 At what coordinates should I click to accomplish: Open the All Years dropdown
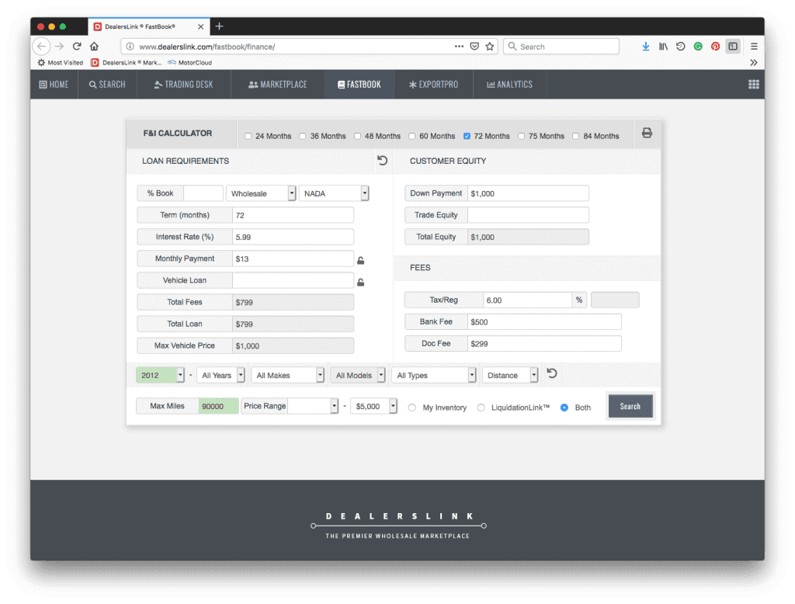(x=220, y=375)
